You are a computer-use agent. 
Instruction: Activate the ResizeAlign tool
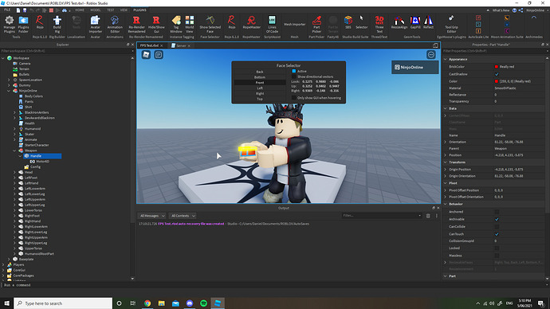[x=399, y=22]
